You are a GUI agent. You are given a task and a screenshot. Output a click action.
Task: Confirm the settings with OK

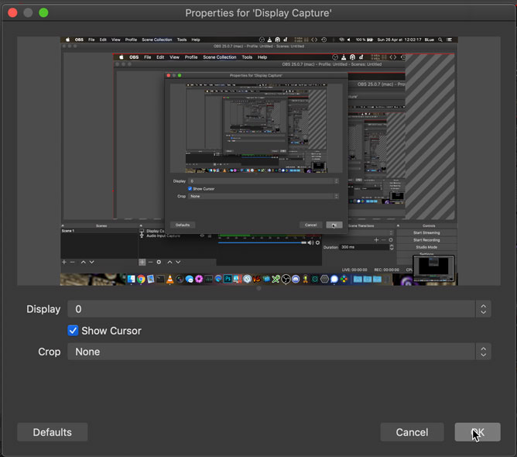click(478, 432)
